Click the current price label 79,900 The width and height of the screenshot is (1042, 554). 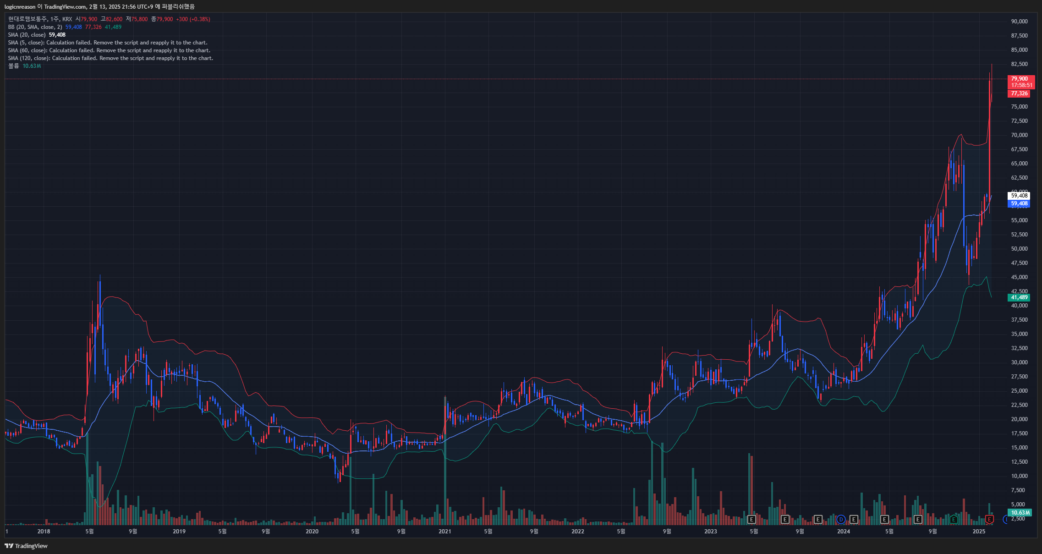pyautogui.click(x=1019, y=79)
